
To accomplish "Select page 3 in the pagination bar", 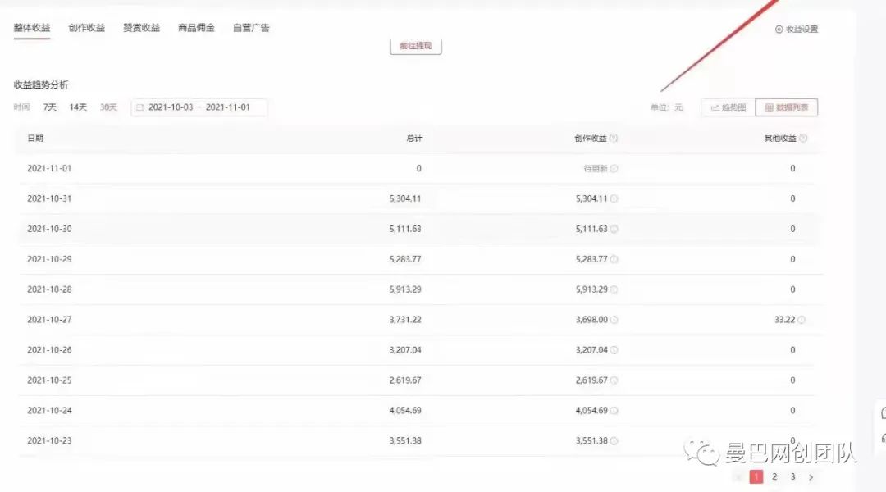I will (792, 475).
